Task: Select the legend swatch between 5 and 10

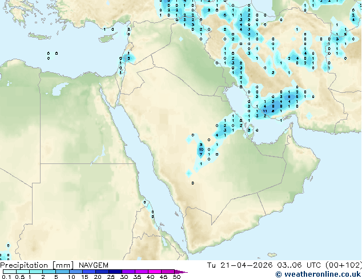Action: [62, 272]
